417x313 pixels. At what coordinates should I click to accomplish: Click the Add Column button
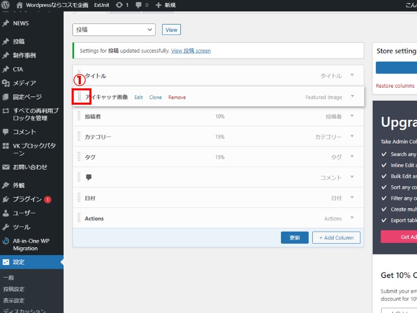point(336,237)
